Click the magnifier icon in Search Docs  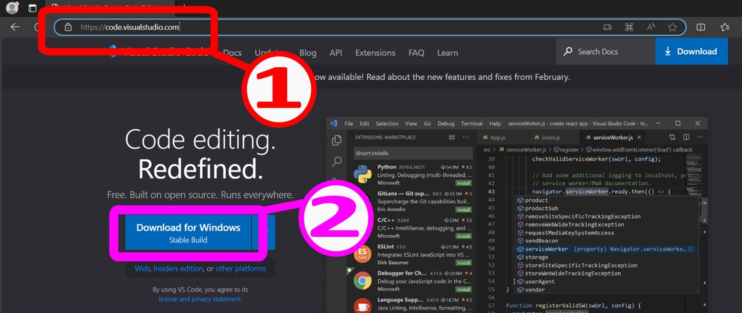(568, 51)
